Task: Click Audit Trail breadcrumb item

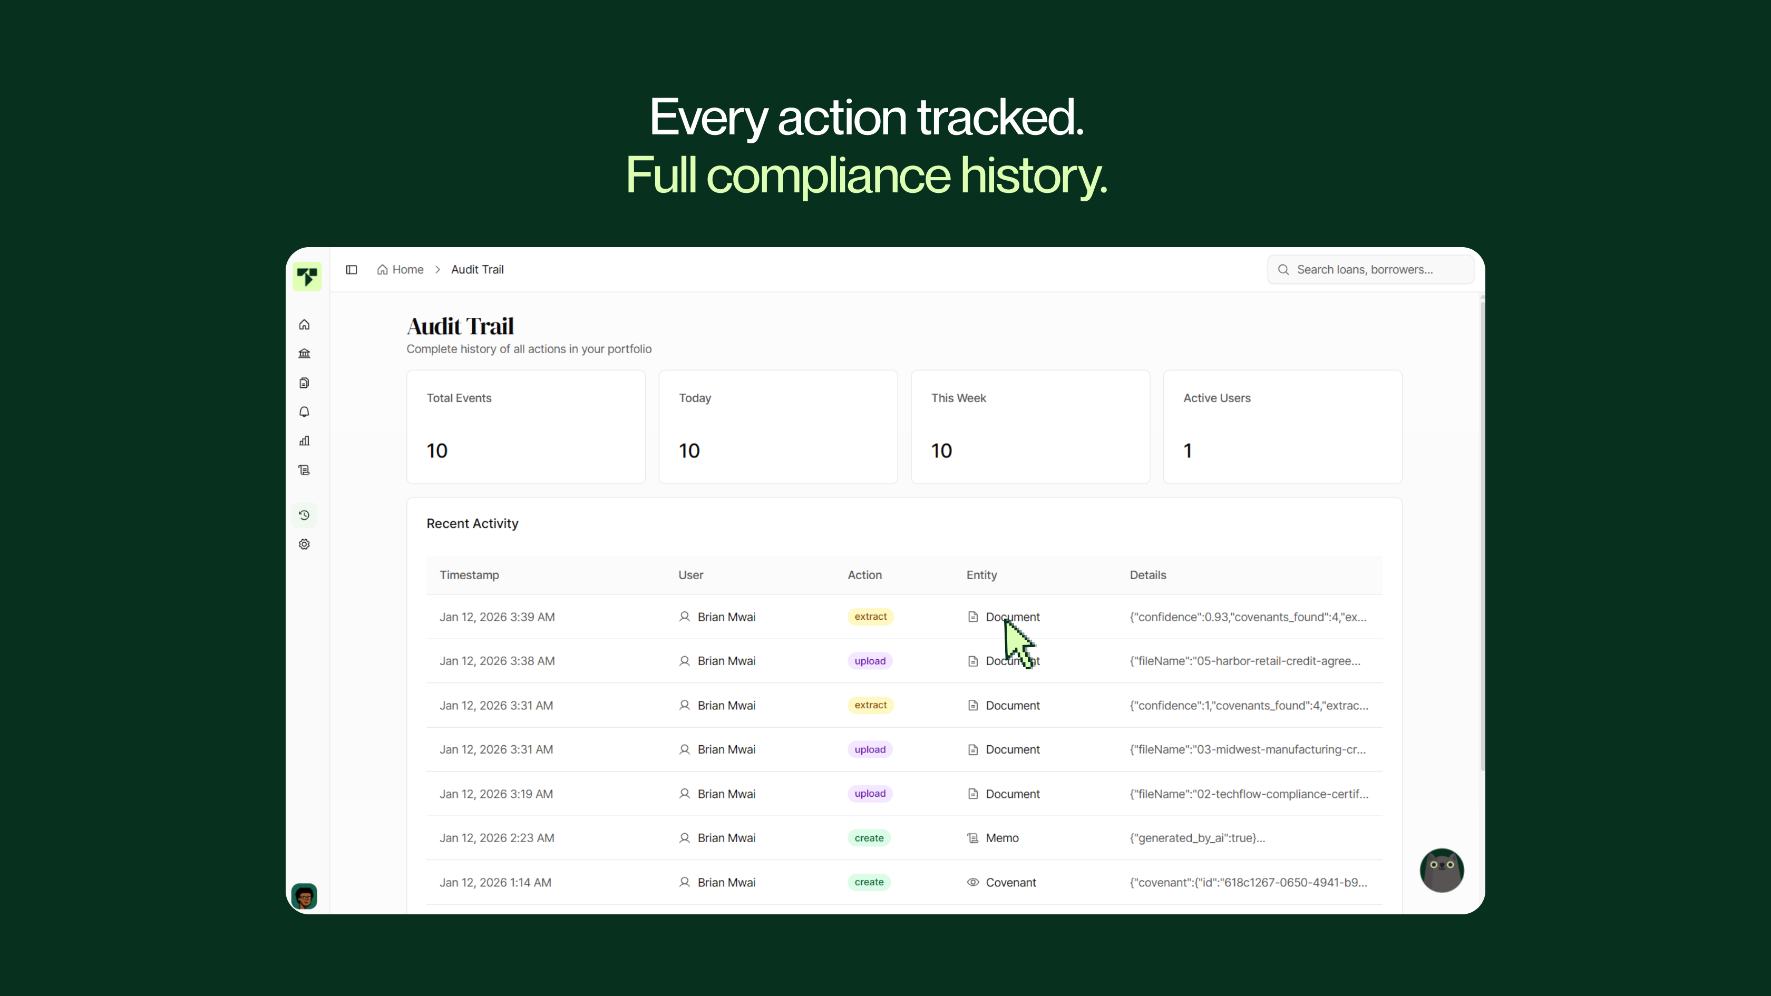Action: [477, 269]
